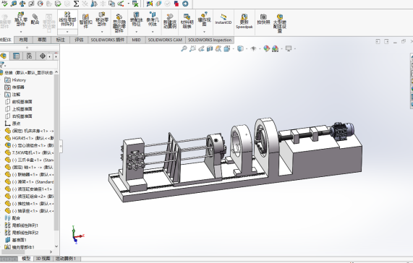Image resolution: width=413 pixels, height=263 pixels.
Task: Open the View Orientation cube
Action: [226, 48]
